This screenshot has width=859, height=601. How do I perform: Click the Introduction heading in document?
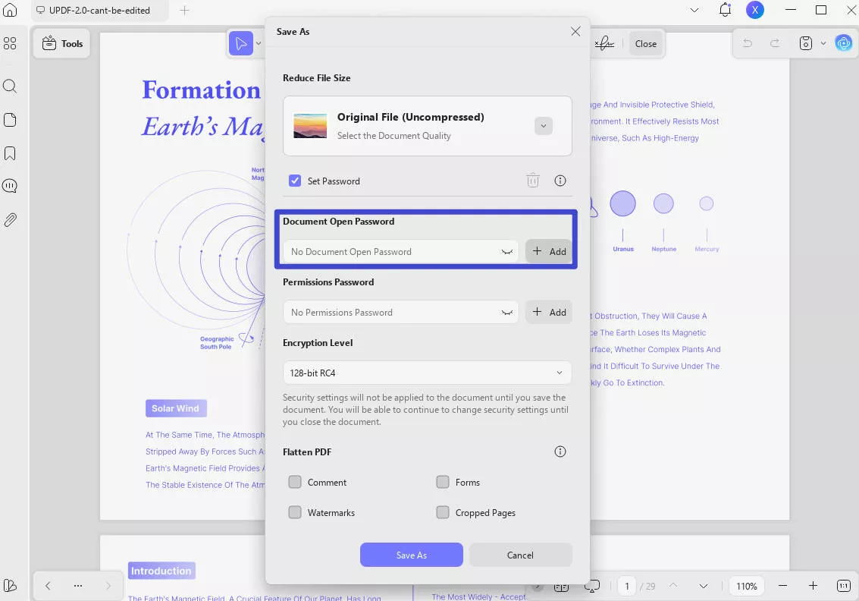(x=161, y=571)
